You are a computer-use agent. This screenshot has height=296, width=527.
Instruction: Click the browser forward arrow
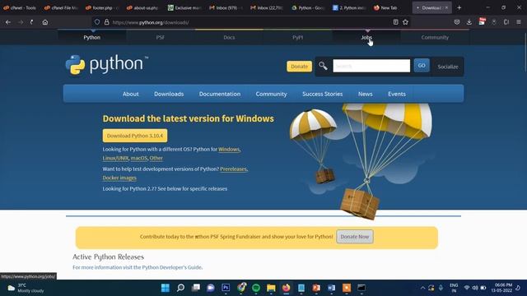click(21, 22)
